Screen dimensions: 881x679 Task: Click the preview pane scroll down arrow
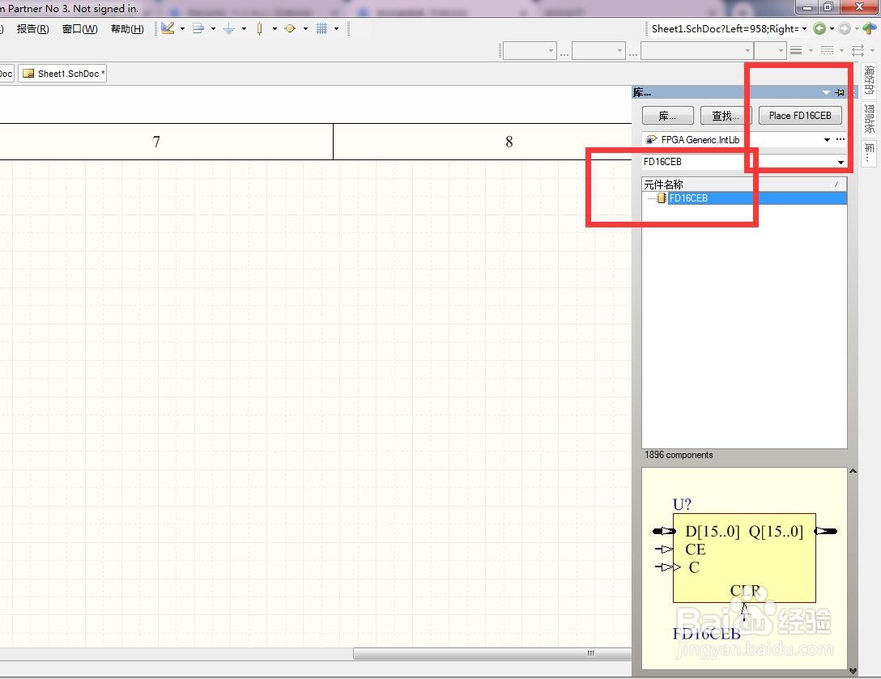click(853, 671)
